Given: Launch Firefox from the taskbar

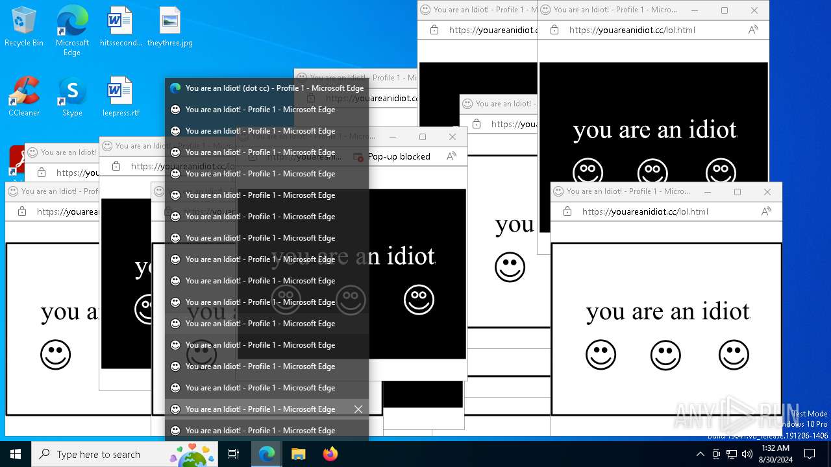Looking at the screenshot, I should tap(330, 454).
